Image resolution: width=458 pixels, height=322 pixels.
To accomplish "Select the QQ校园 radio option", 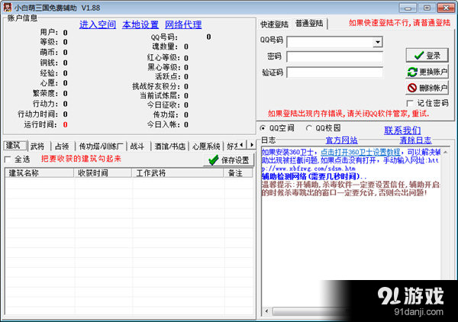I will [308, 128].
